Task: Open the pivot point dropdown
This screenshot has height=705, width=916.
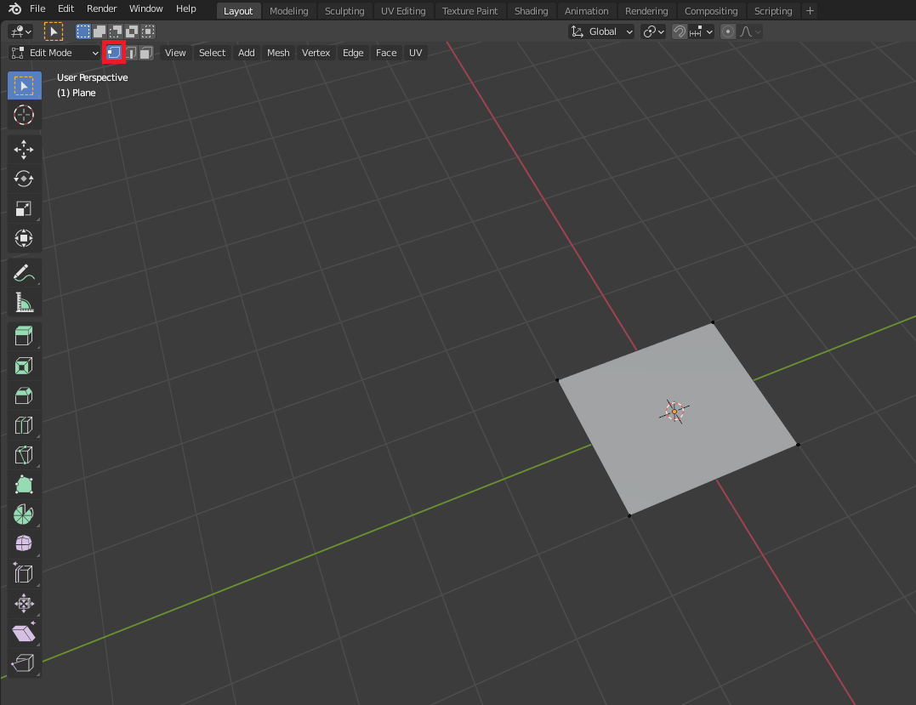Action: point(653,31)
